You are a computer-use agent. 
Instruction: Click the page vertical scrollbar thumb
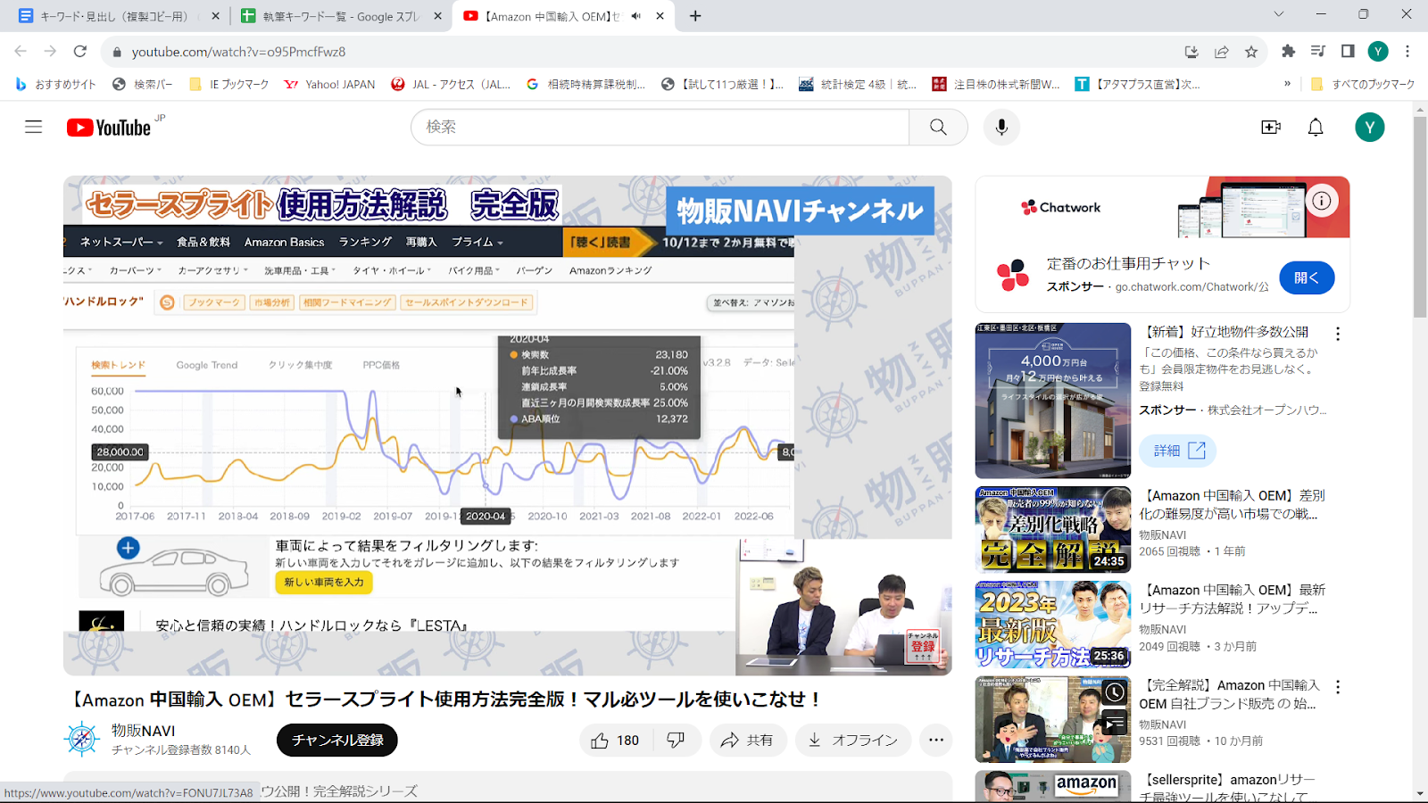point(1420,216)
